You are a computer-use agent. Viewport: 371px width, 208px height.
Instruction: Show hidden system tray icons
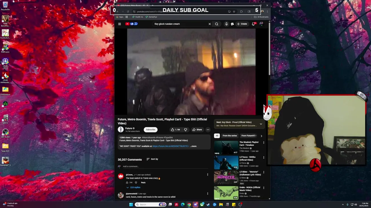[x=343, y=205]
